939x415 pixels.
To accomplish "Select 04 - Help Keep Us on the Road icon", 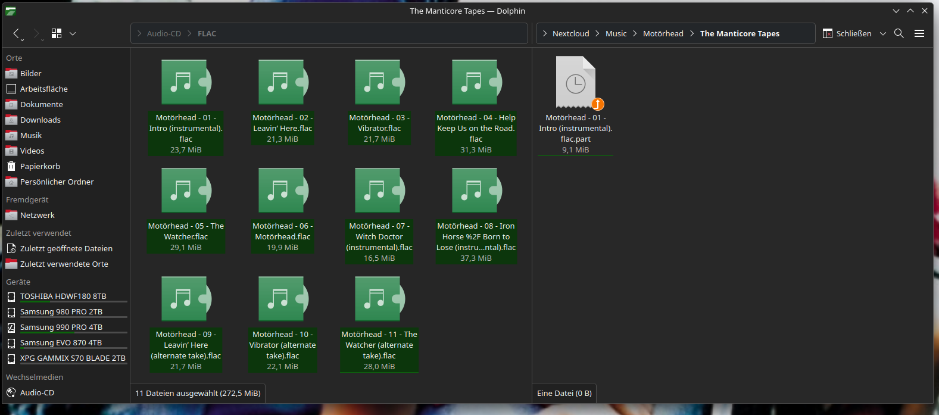I will 476,82.
